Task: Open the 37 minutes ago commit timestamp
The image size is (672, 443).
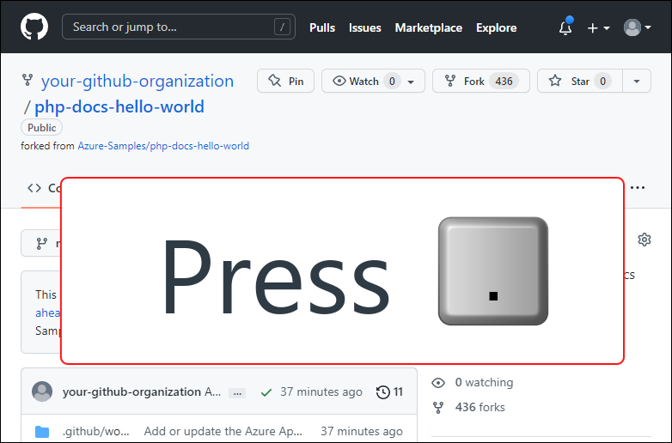Action: pos(321,391)
